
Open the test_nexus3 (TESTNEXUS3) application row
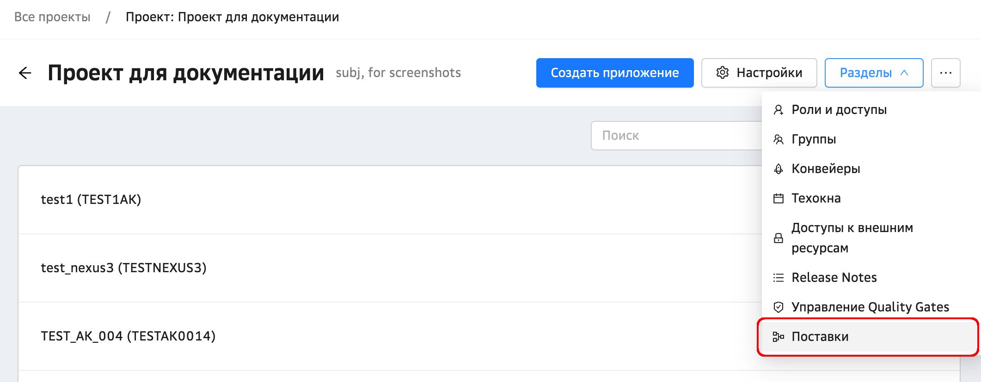pyautogui.click(x=123, y=268)
